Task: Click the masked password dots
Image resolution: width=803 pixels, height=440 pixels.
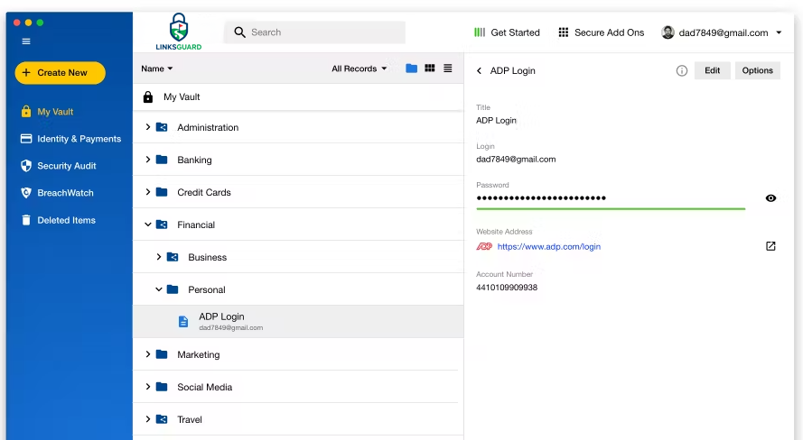Action: 541,197
